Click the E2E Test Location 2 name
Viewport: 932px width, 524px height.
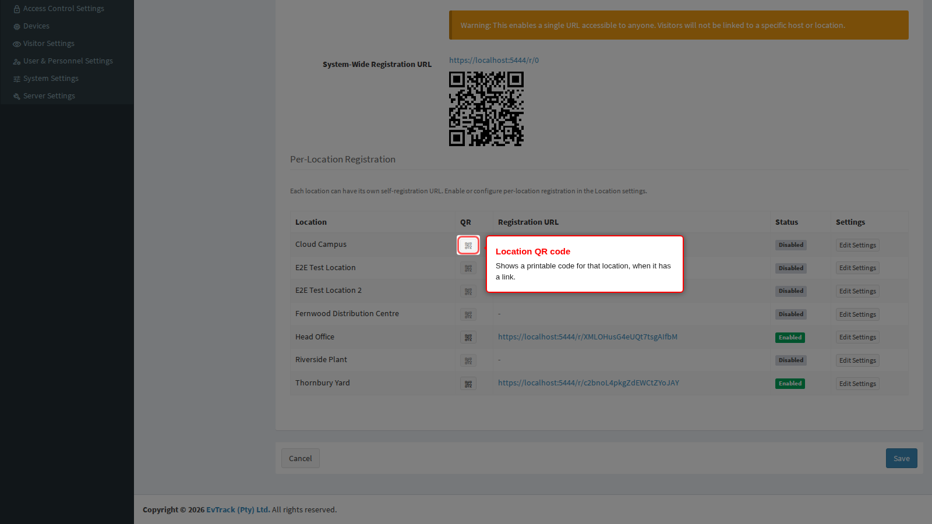click(329, 290)
